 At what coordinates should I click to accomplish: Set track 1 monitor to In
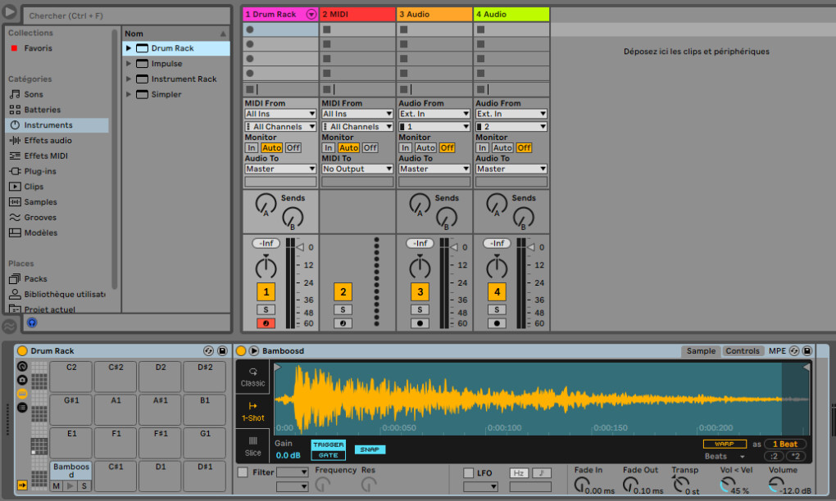coord(251,148)
